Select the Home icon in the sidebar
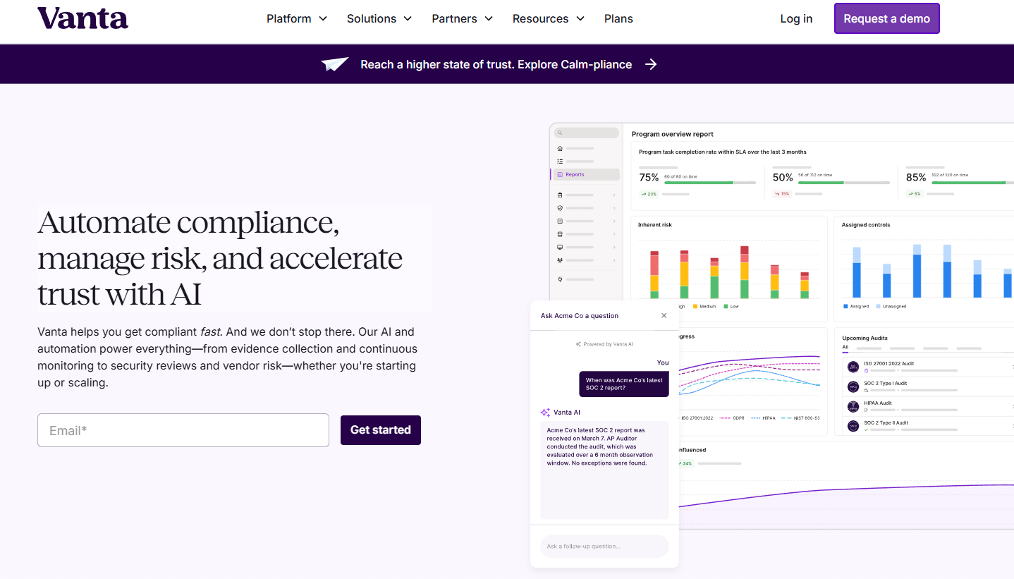This screenshot has height=579, width=1014. click(559, 148)
